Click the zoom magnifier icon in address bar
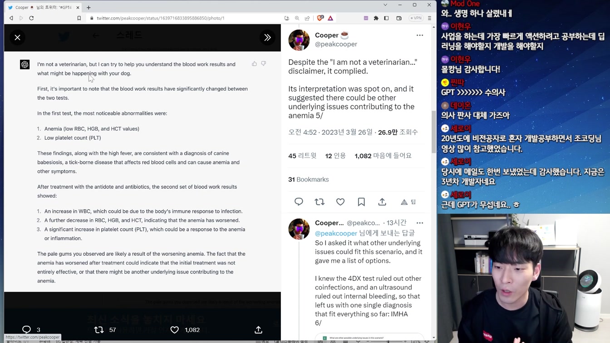 (297, 18)
